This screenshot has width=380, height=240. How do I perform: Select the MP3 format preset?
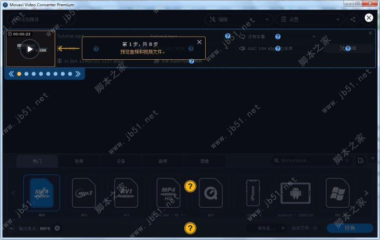point(84,193)
